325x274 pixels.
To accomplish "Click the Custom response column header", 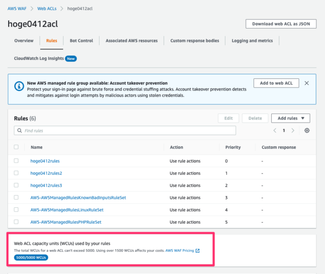I will pyautogui.click(x=279, y=147).
